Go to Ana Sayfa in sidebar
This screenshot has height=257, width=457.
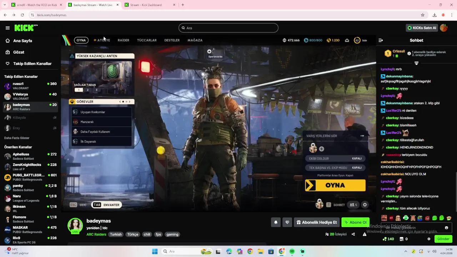point(22,41)
